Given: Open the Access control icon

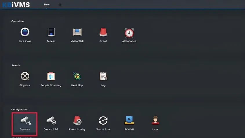Looking at the screenshot, I should click(x=51, y=33).
